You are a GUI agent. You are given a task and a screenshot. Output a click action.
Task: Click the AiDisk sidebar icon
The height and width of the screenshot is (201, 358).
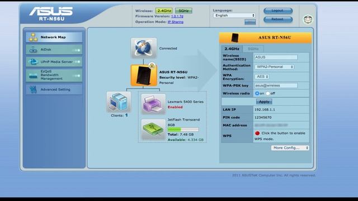[x=34, y=50]
